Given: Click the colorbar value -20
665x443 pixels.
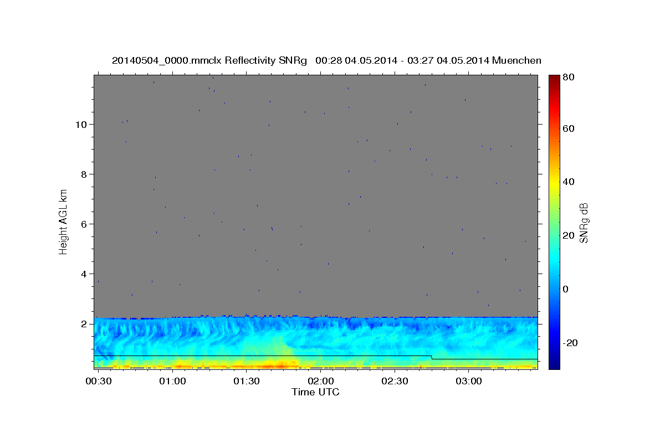Looking at the screenshot, I should 572,343.
